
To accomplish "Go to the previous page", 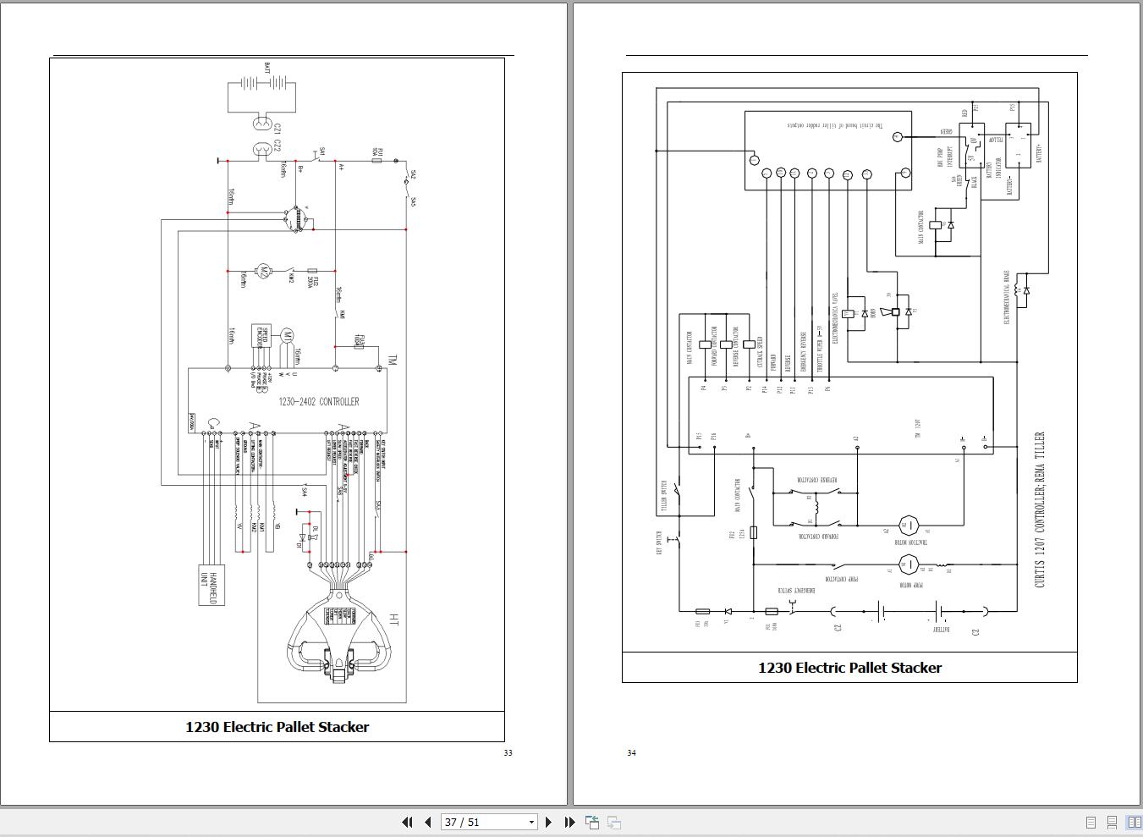I will click(x=427, y=822).
